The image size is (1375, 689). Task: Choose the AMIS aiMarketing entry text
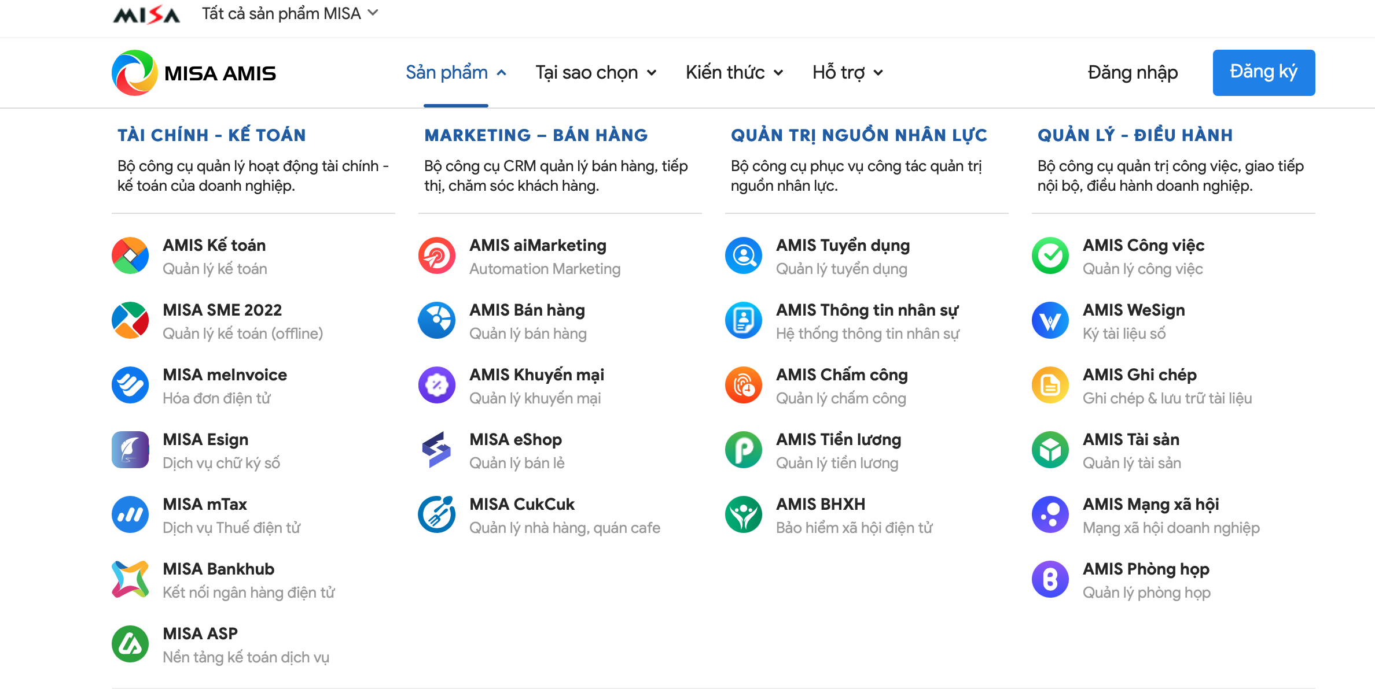pyautogui.click(x=538, y=245)
